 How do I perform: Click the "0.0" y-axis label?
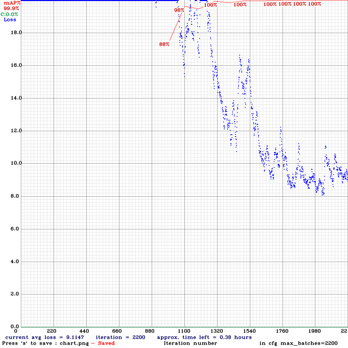[15, 326]
